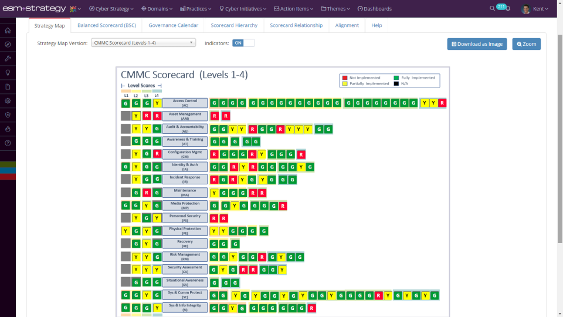The image size is (563, 317).
Task: Click the esm+strategy logo
Action: (x=34, y=8)
